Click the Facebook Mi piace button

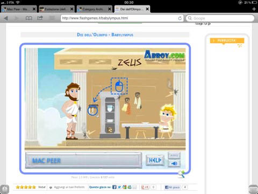pos(172,187)
